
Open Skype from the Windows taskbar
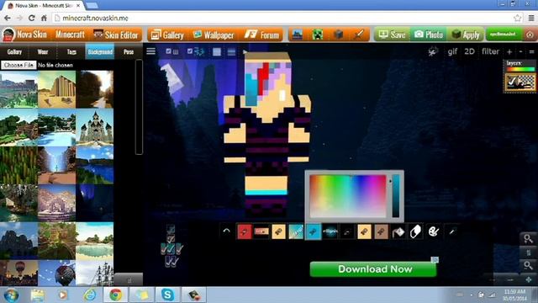tap(167, 295)
